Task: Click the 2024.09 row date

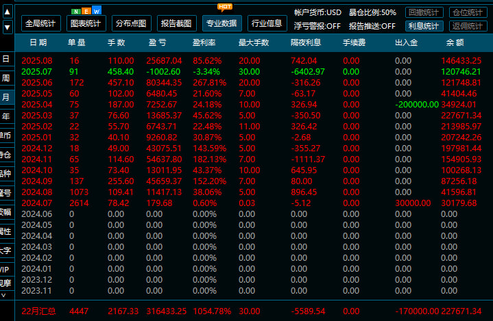Action: (37, 181)
